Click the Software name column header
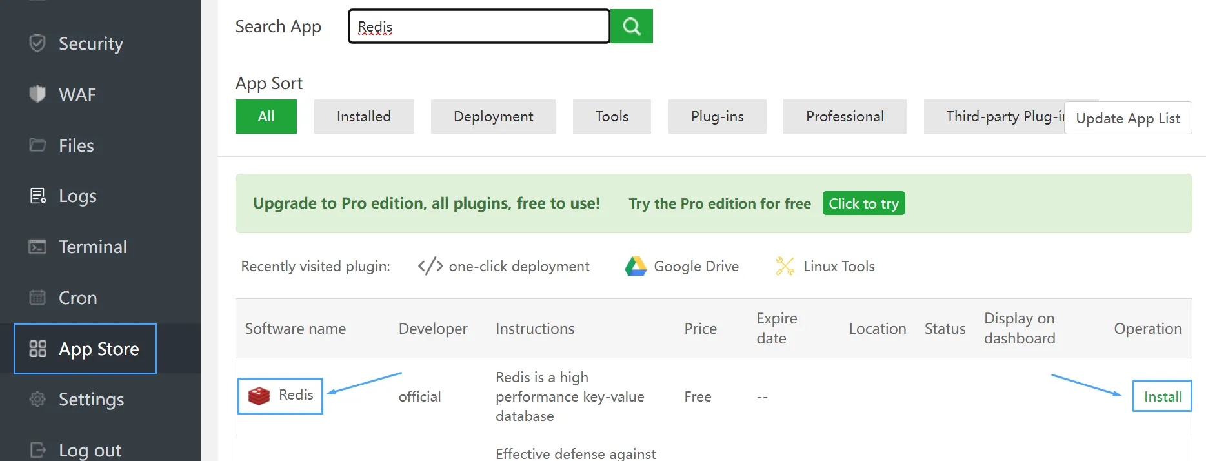Image resolution: width=1206 pixels, height=461 pixels. pyautogui.click(x=296, y=329)
